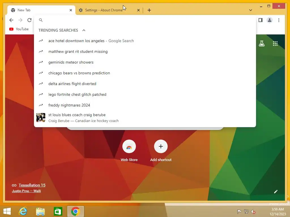Image resolution: width=290 pixels, height=217 pixels.
Task: Open the Windows Store taskbar icon
Action: point(58,211)
